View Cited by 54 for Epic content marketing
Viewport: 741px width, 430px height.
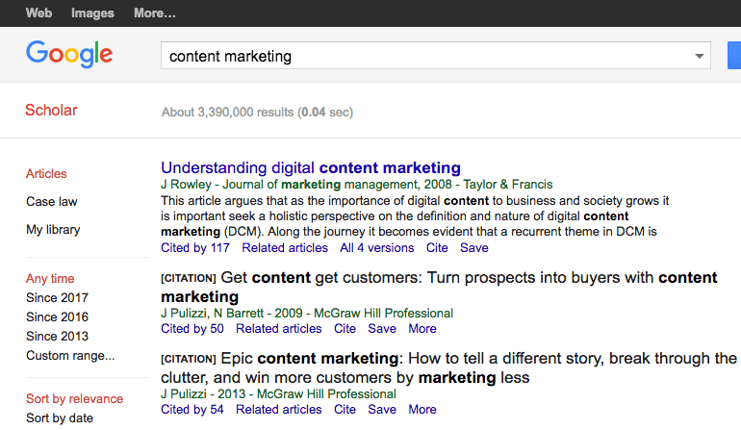(192, 409)
